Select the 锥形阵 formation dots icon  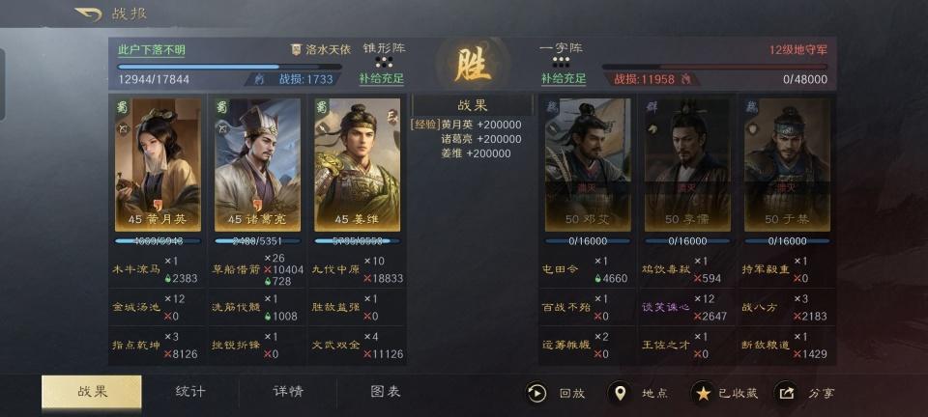tap(384, 63)
